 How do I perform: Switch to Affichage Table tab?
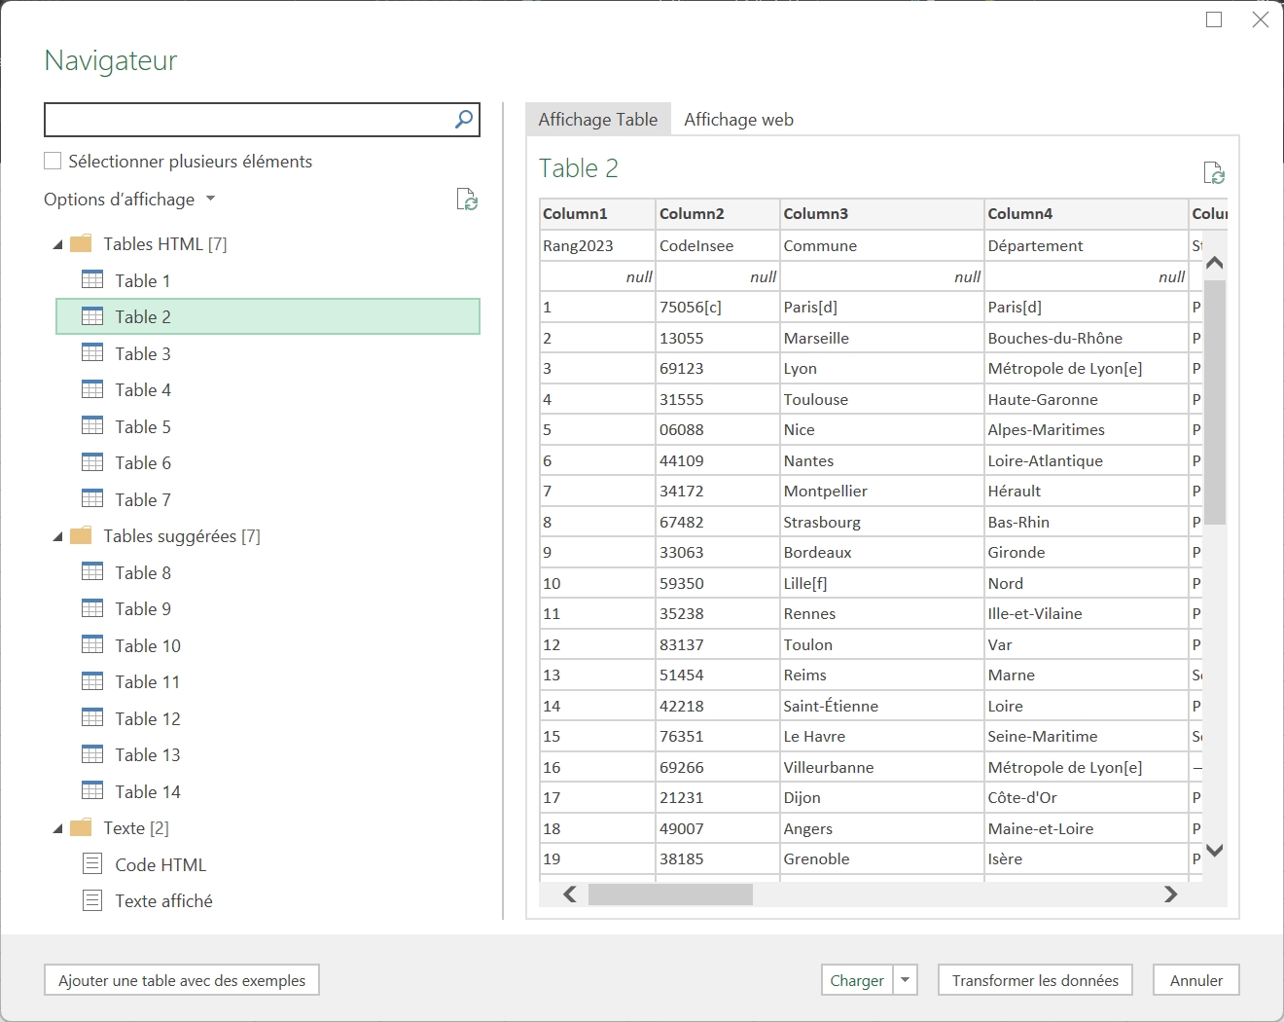(598, 119)
